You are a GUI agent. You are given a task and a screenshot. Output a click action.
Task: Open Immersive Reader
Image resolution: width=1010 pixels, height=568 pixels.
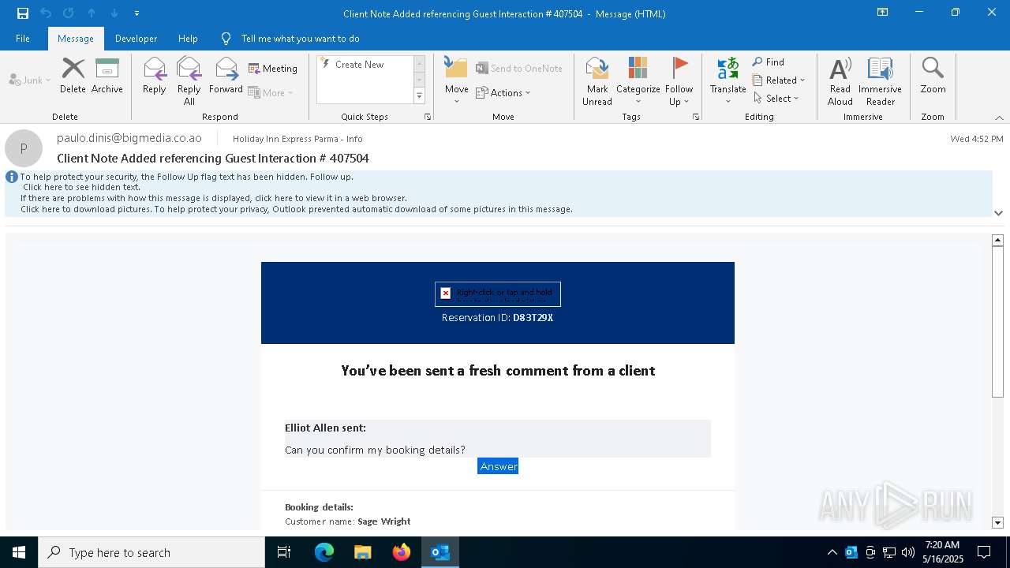coord(880,80)
